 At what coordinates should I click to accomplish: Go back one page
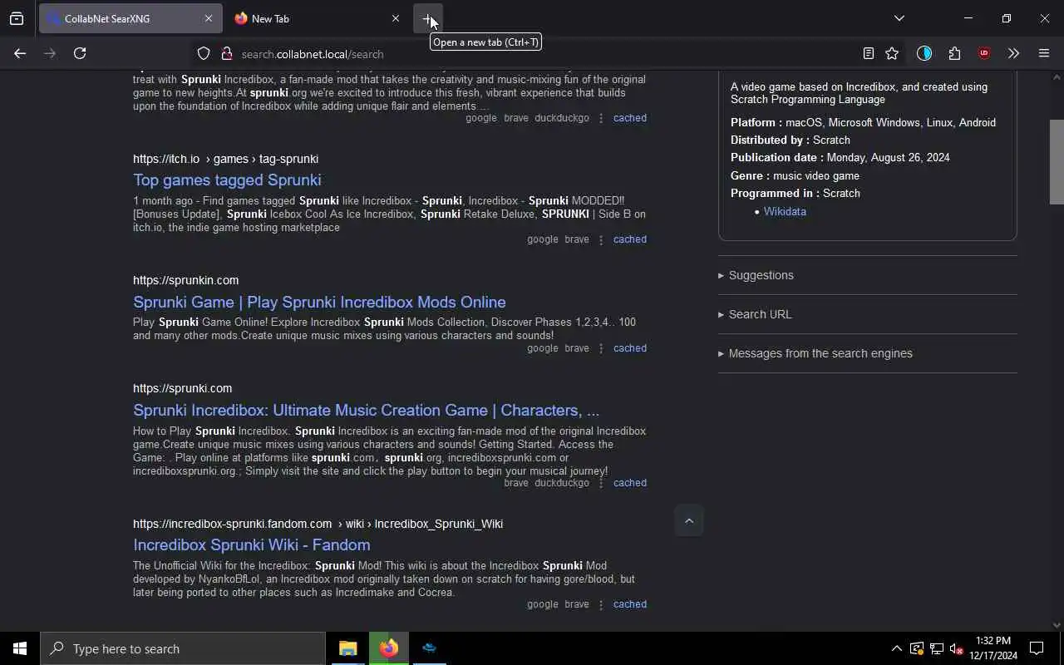coord(20,53)
